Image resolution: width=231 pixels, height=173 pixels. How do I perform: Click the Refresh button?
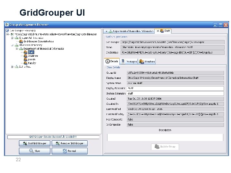click(70, 151)
